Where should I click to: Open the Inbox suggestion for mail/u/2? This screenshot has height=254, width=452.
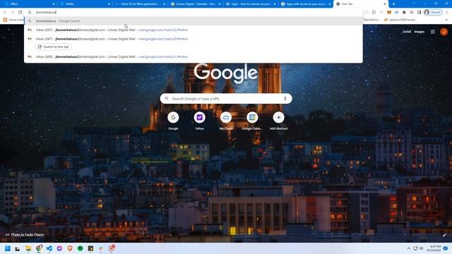click(x=194, y=30)
